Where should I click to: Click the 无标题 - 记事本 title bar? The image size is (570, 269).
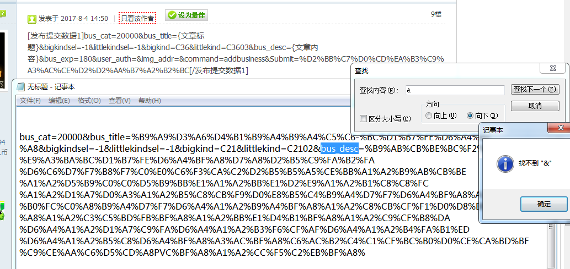pos(182,87)
